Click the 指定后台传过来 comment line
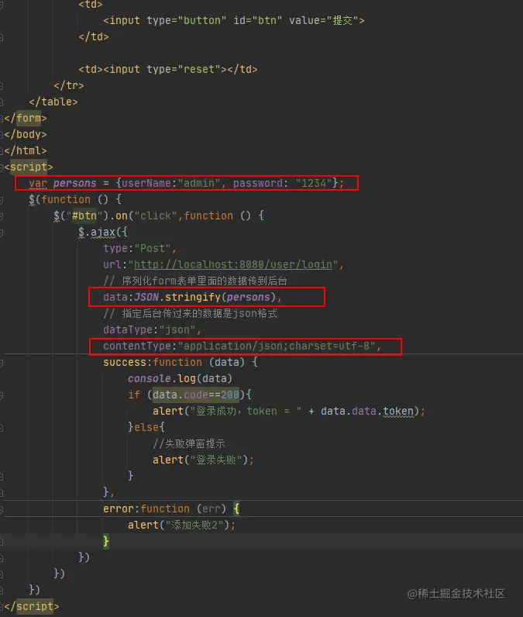Image resolution: width=523 pixels, height=617 pixels. (191, 313)
